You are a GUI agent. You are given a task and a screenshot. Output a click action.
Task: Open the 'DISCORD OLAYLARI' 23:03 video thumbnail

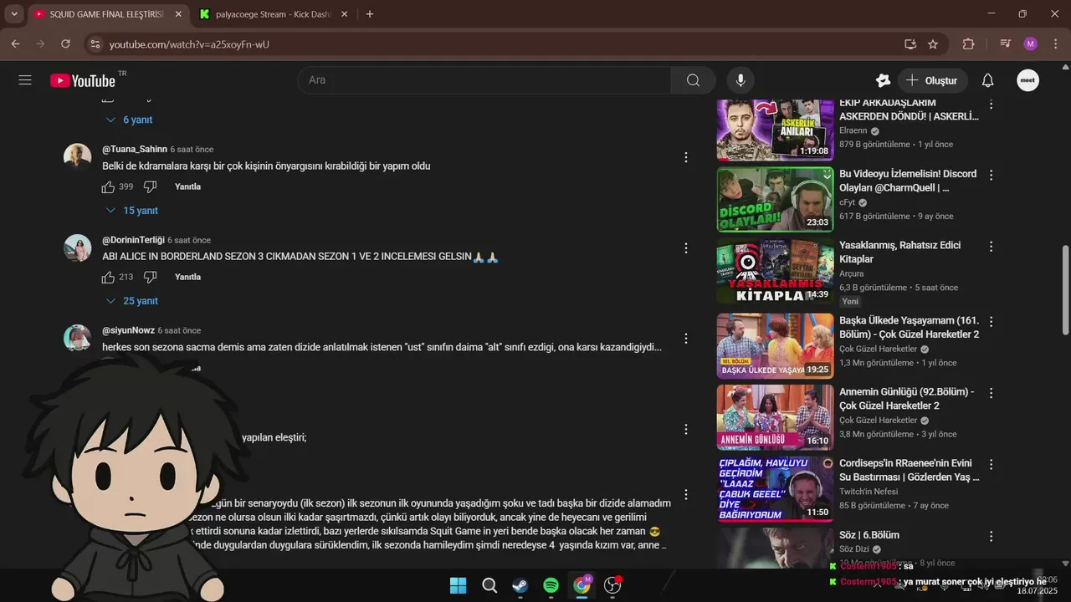point(775,199)
